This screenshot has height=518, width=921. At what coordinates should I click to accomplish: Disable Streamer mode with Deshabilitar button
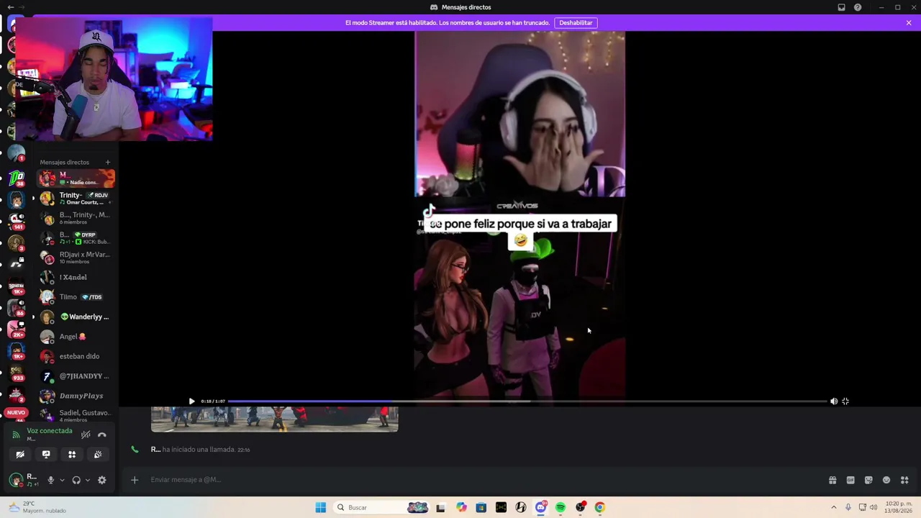point(576,23)
